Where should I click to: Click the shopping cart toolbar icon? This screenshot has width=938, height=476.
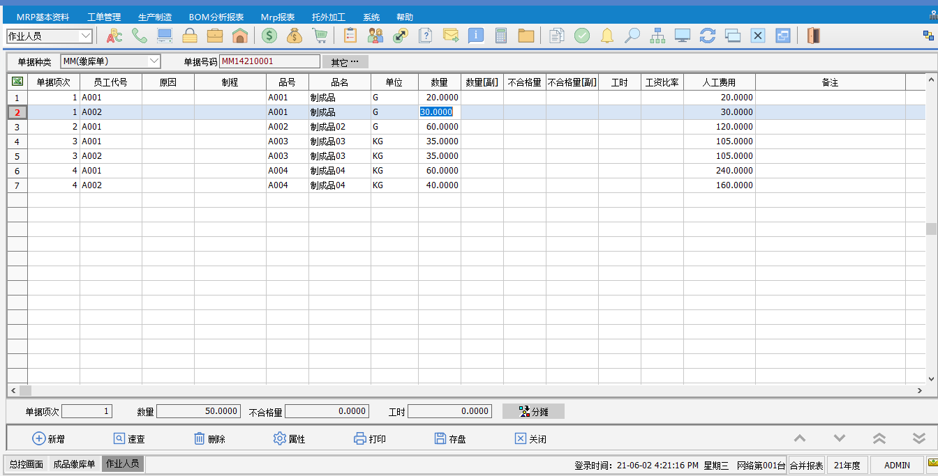320,36
